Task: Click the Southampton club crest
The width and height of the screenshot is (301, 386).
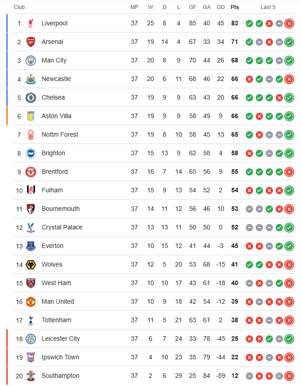Action: tap(31, 376)
